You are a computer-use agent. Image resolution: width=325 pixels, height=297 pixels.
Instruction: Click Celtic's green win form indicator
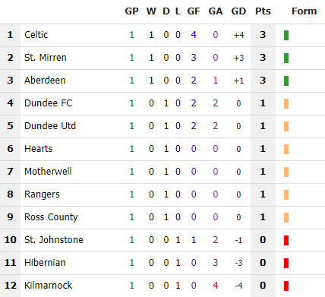[286, 35]
